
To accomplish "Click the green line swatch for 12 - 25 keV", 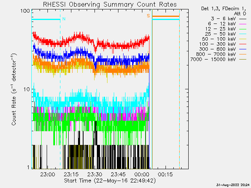I will point(243,29).
